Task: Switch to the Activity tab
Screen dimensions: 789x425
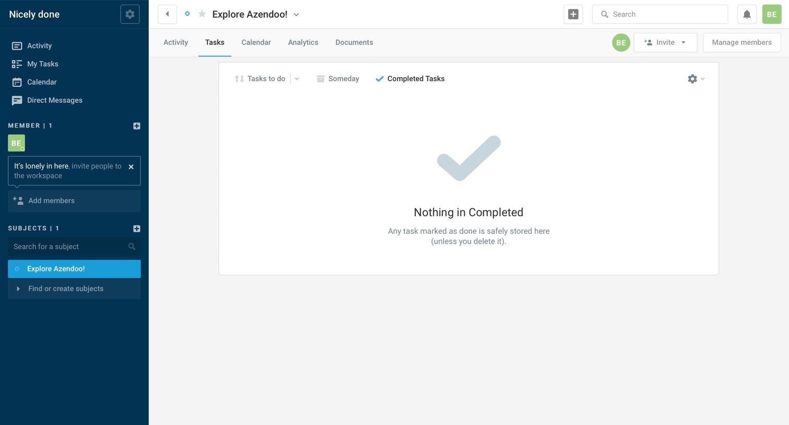Action: click(x=176, y=42)
